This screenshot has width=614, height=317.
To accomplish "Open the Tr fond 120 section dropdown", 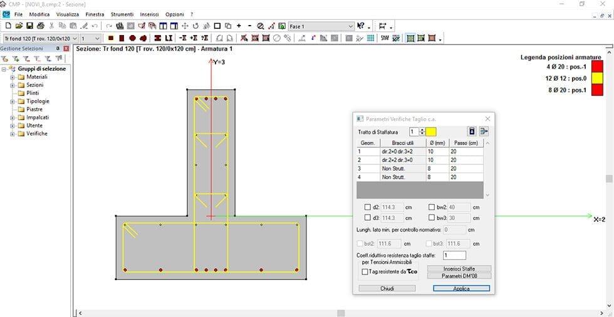I will pos(75,38).
